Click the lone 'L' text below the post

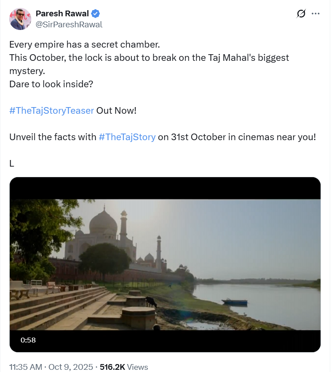pos(12,163)
